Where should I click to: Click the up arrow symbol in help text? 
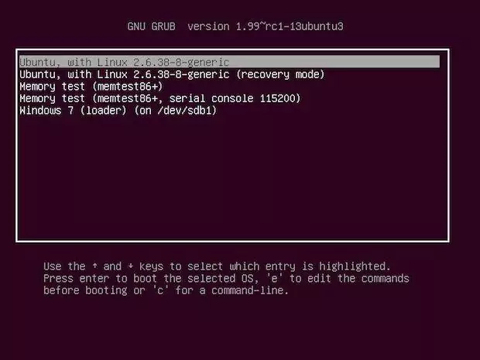click(94, 266)
